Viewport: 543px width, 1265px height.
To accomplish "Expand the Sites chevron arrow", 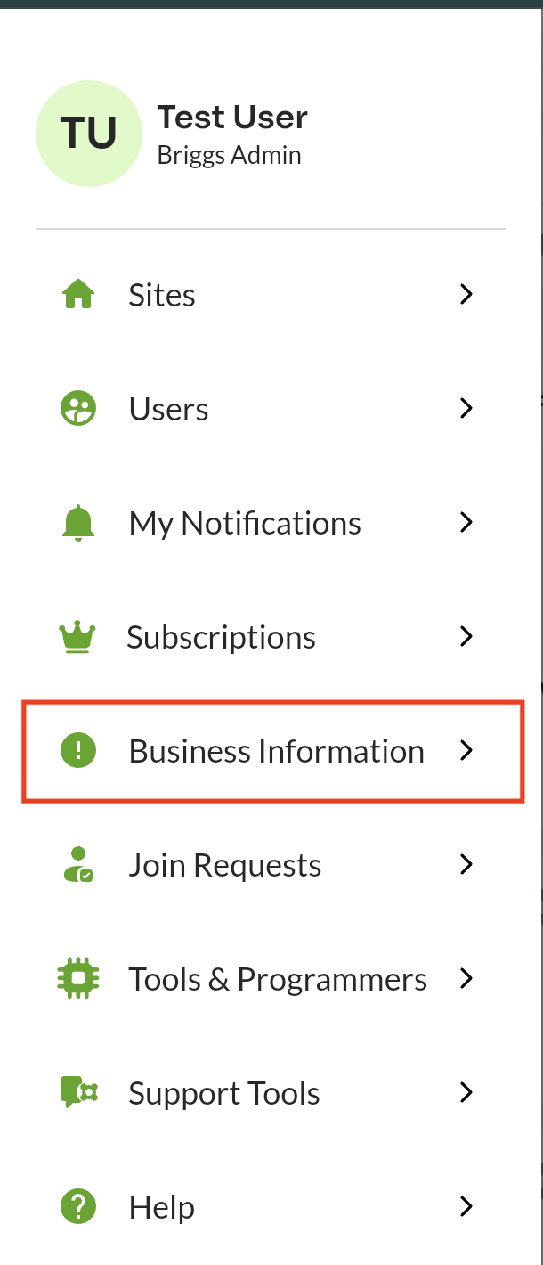I will point(466,294).
